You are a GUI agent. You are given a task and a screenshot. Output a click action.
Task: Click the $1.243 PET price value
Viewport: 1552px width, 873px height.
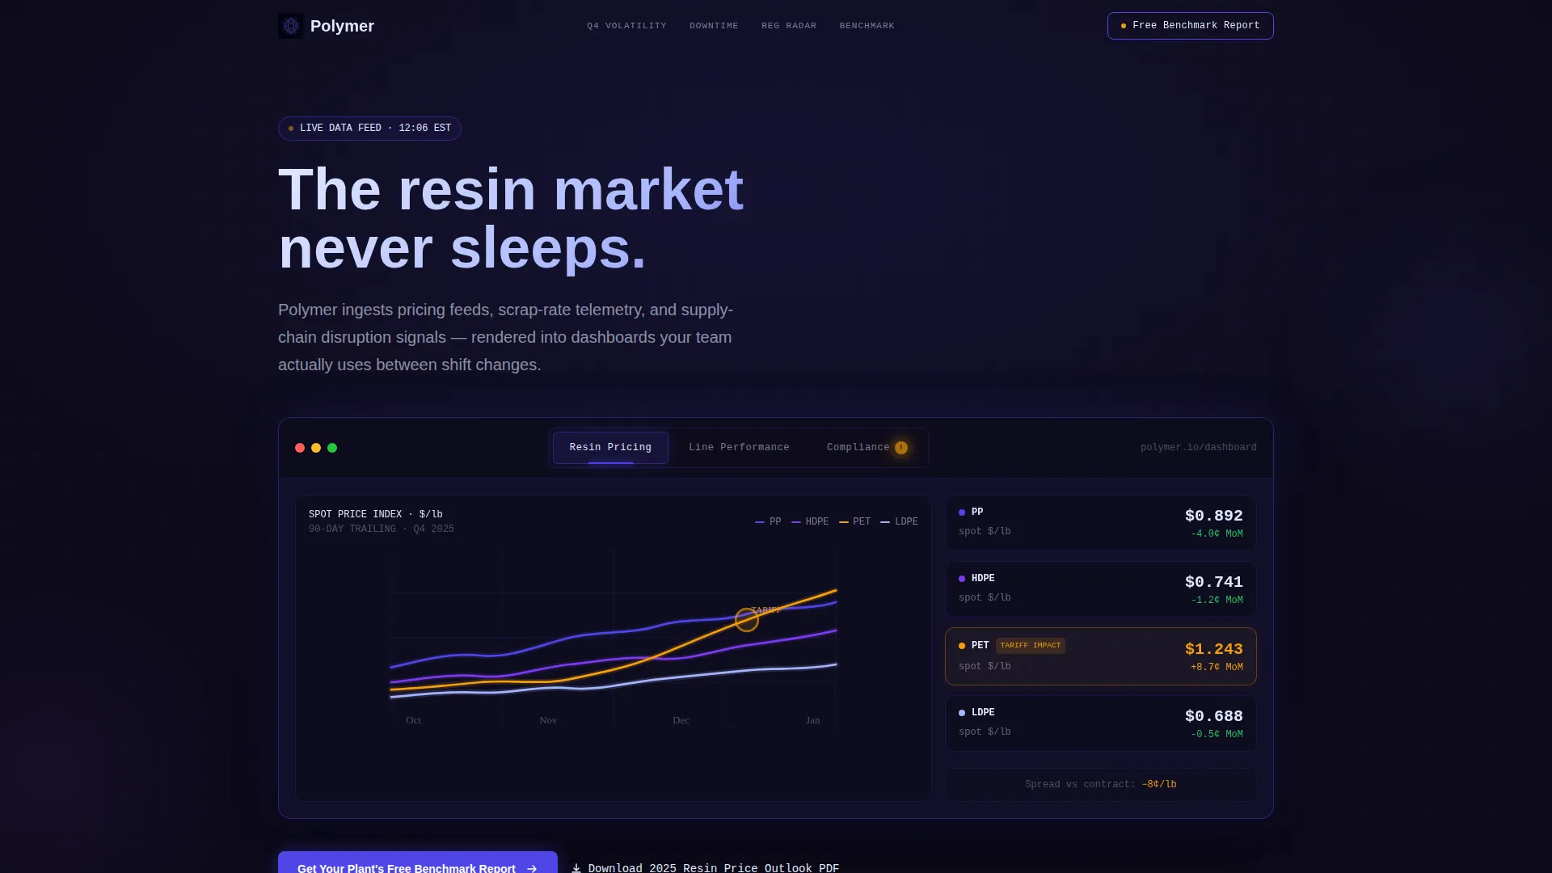click(x=1213, y=649)
